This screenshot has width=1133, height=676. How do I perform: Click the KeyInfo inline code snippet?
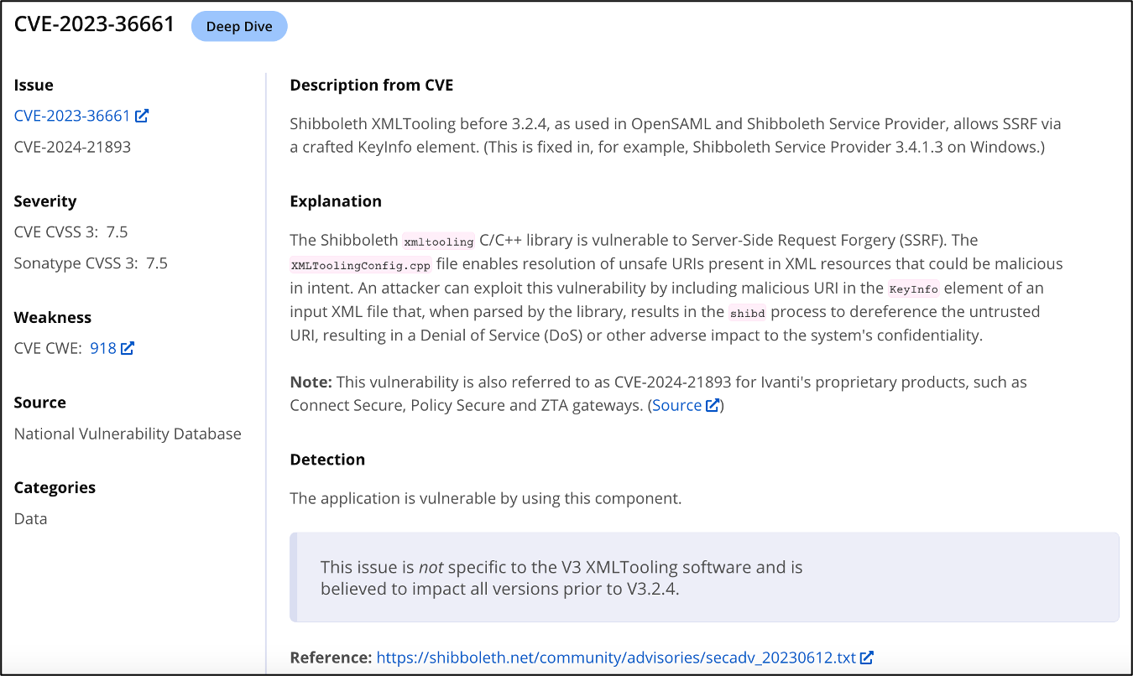(x=913, y=289)
